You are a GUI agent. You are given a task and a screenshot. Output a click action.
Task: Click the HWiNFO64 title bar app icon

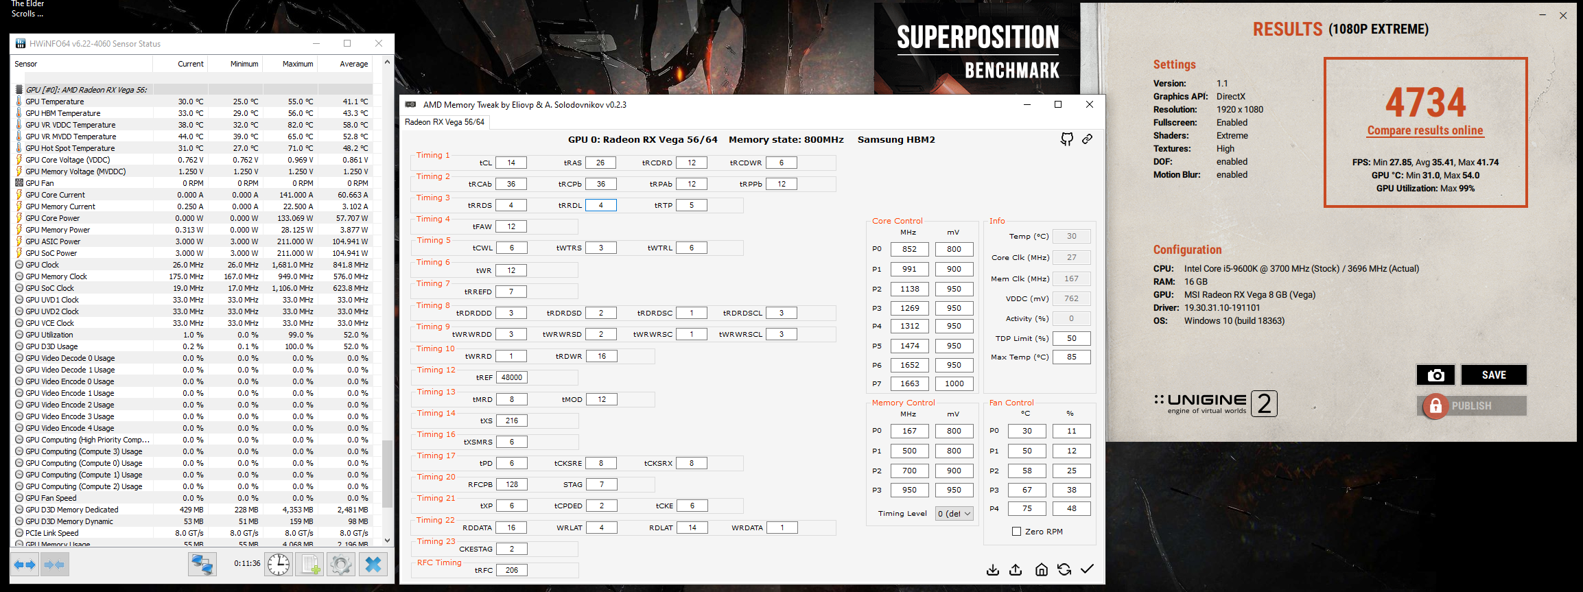[21, 43]
